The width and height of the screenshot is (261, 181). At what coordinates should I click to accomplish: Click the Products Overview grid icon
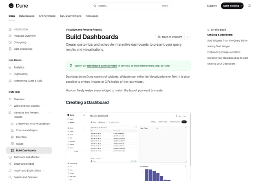pyautogui.click(x=10, y=36)
